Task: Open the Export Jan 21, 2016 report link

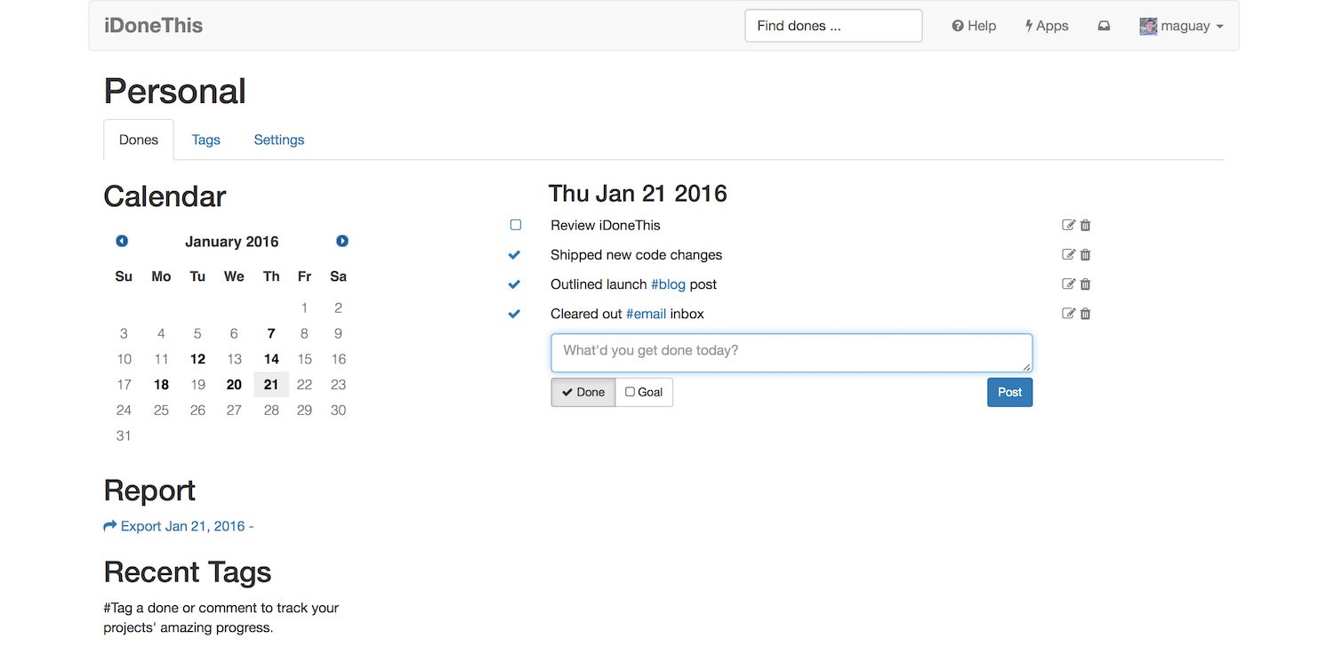Action: (179, 526)
